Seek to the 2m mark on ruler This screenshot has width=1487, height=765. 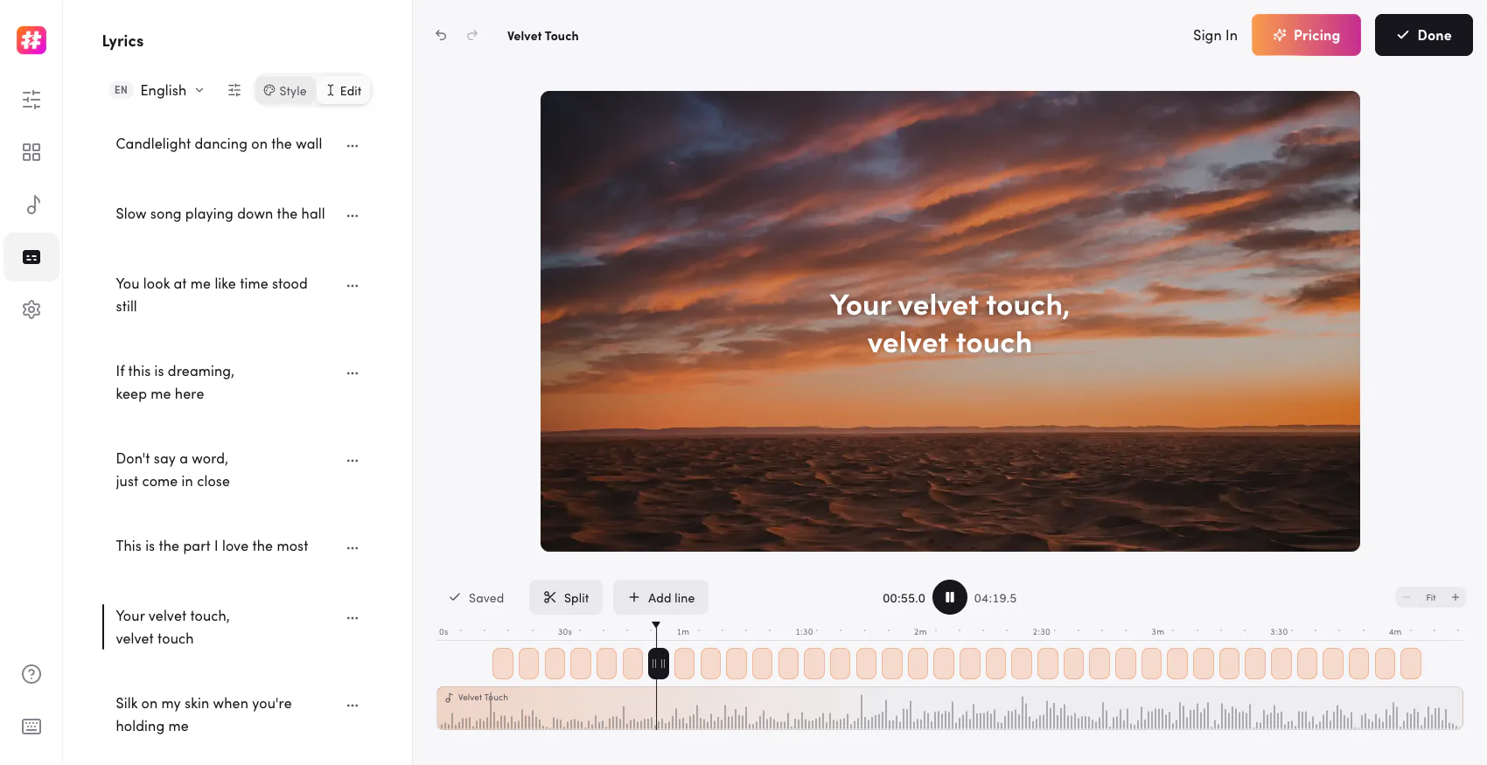pyautogui.click(x=920, y=632)
